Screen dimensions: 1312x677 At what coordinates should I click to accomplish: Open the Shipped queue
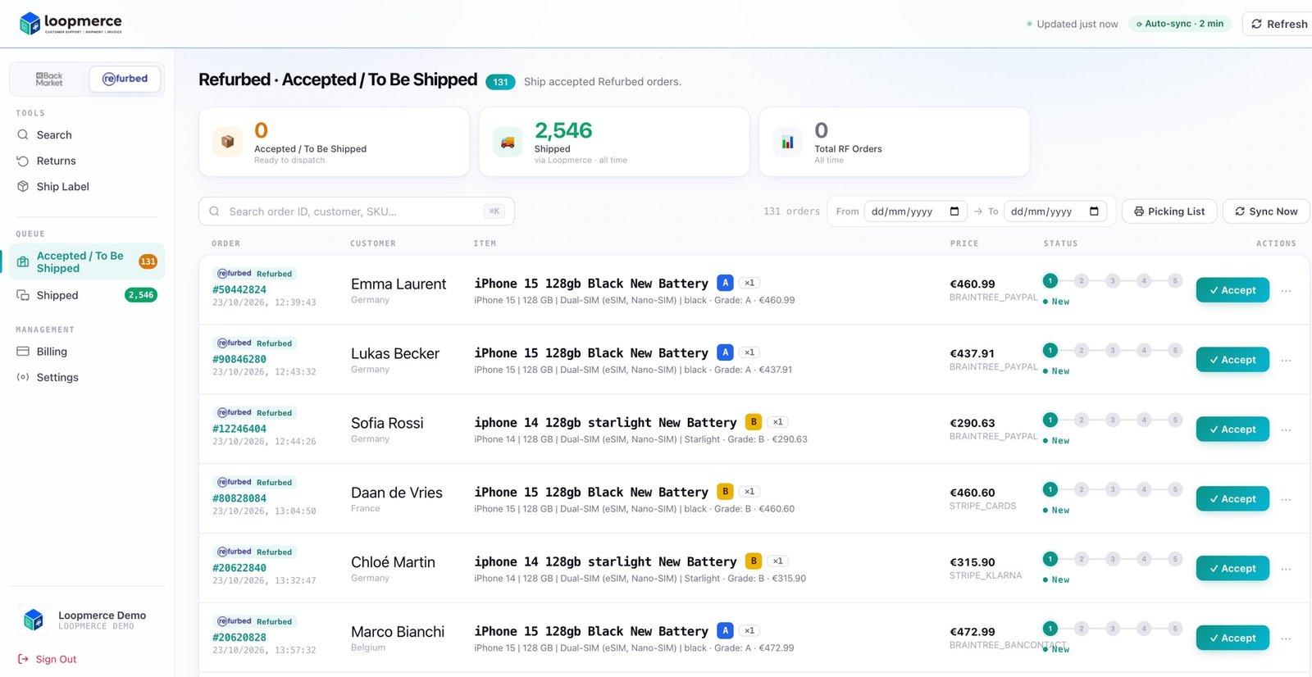tap(87, 295)
